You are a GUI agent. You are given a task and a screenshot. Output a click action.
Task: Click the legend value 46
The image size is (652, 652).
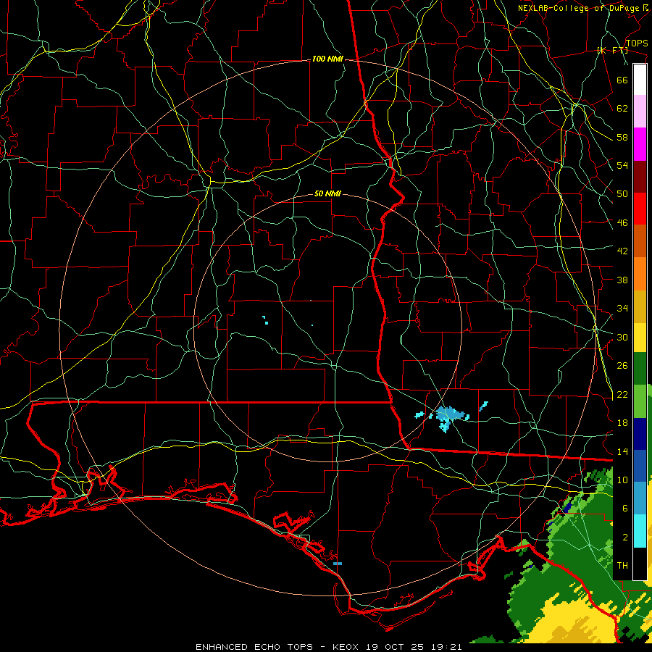(x=622, y=223)
